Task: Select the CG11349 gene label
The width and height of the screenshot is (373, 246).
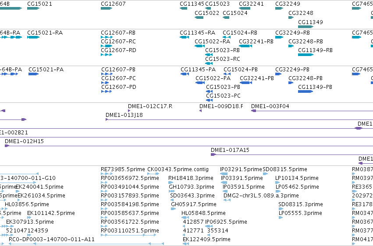Action: coord(310,22)
